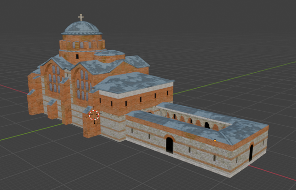
Task: Click the large blue main dome
Action: [x=82, y=28]
